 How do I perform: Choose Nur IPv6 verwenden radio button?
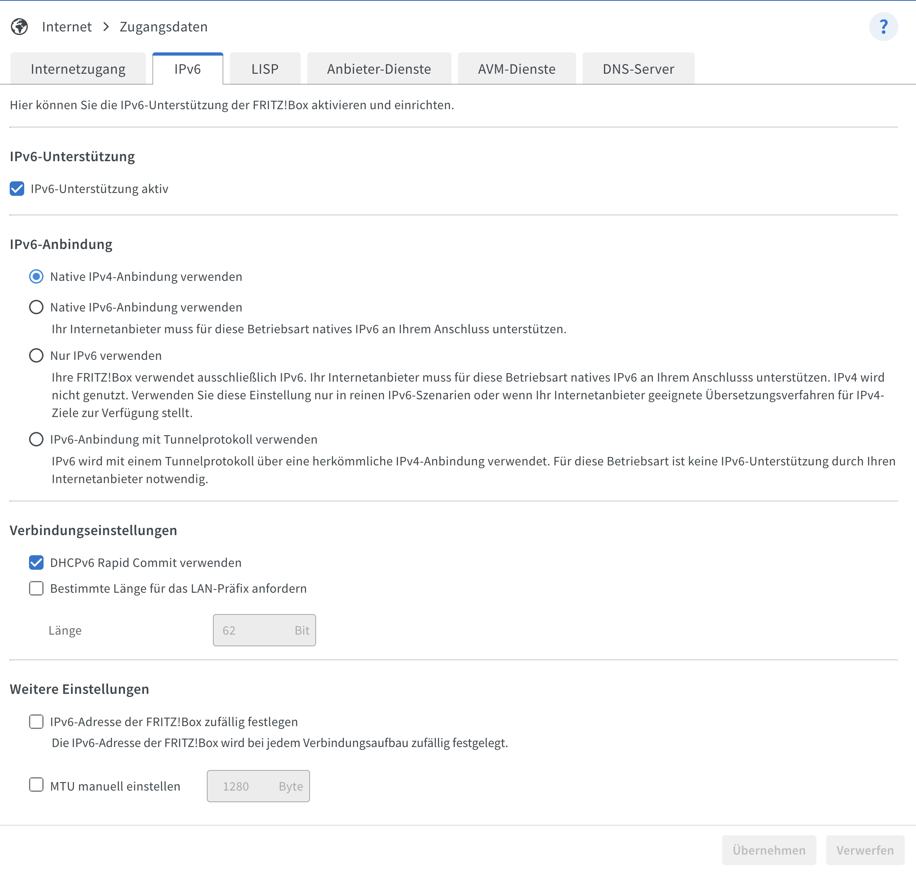coord(36,355)
